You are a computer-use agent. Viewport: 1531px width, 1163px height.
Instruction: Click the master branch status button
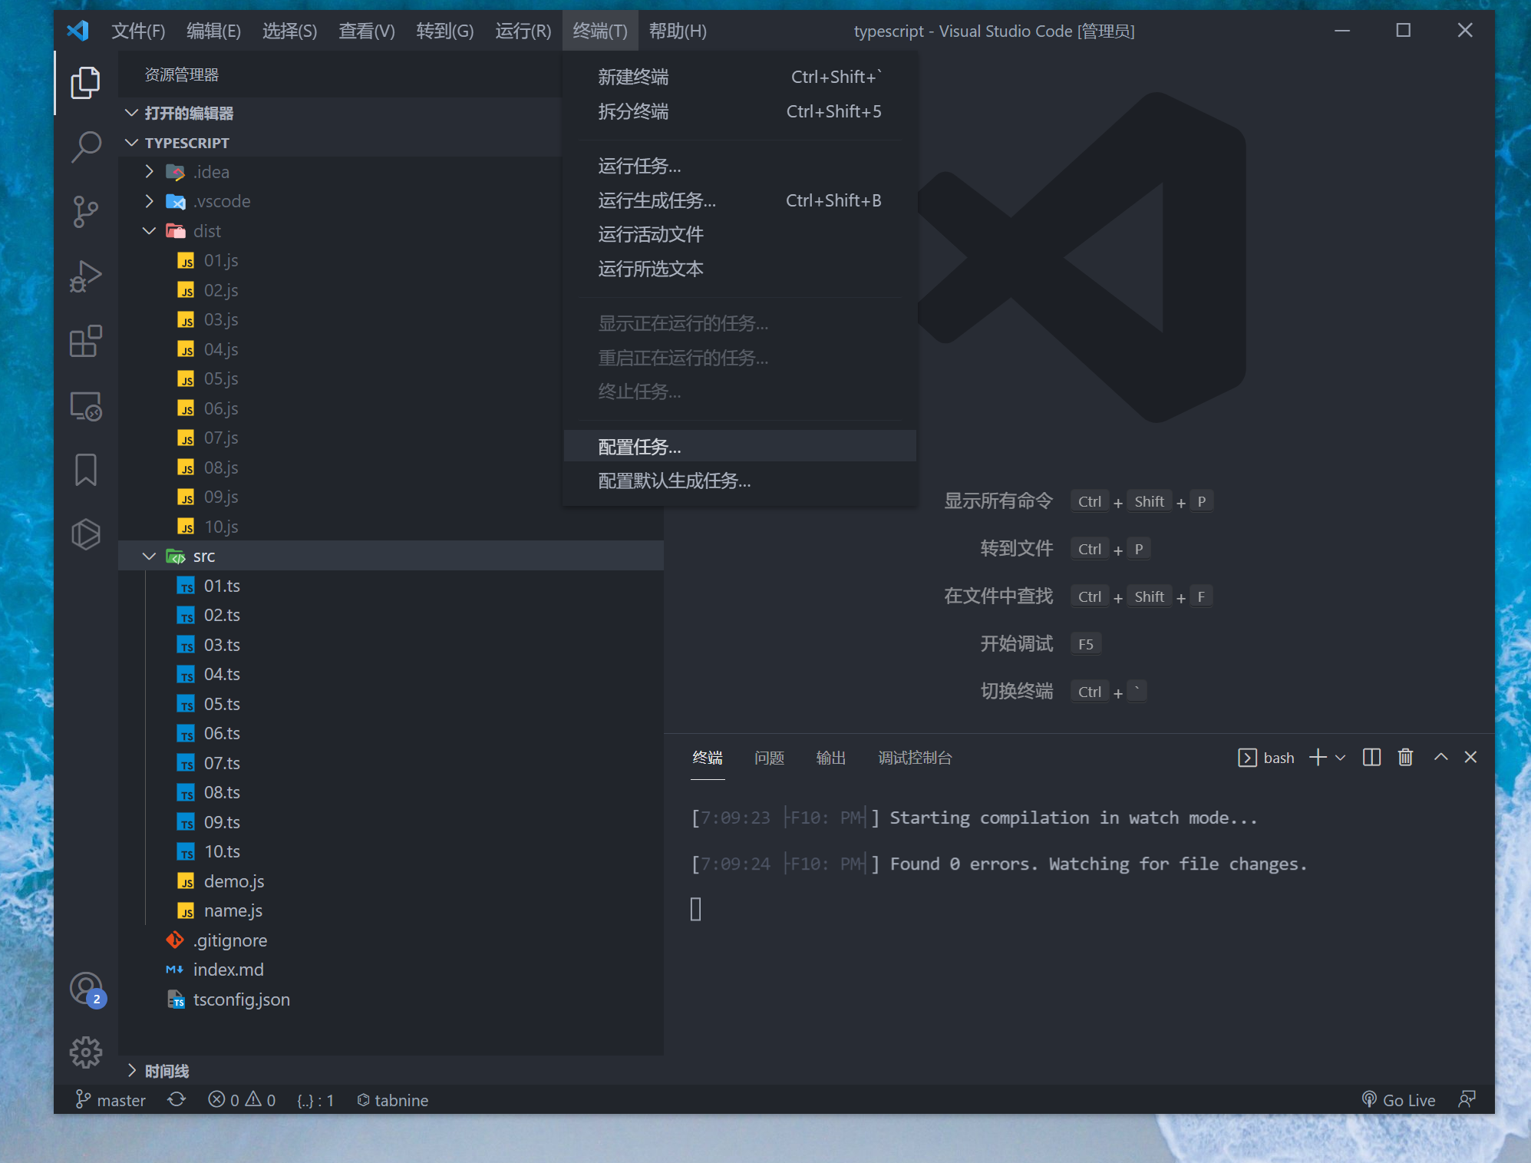pos(111,1100)
